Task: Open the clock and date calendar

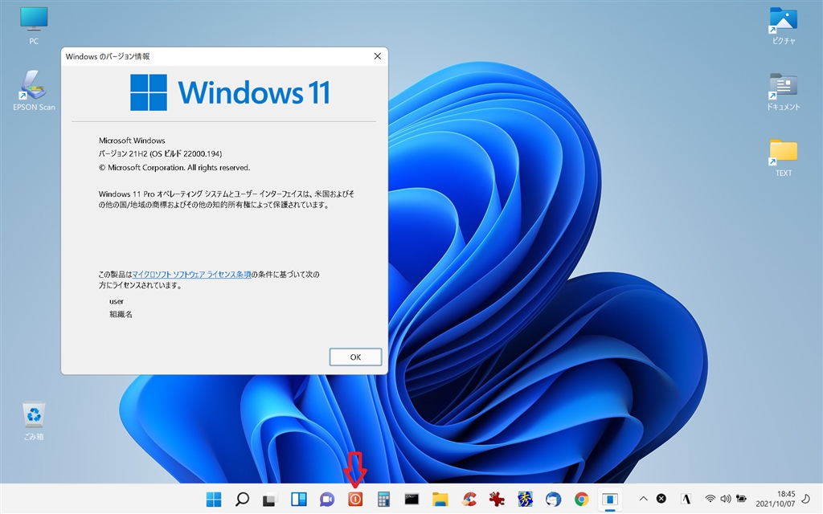Action: (x=776, y=499)
